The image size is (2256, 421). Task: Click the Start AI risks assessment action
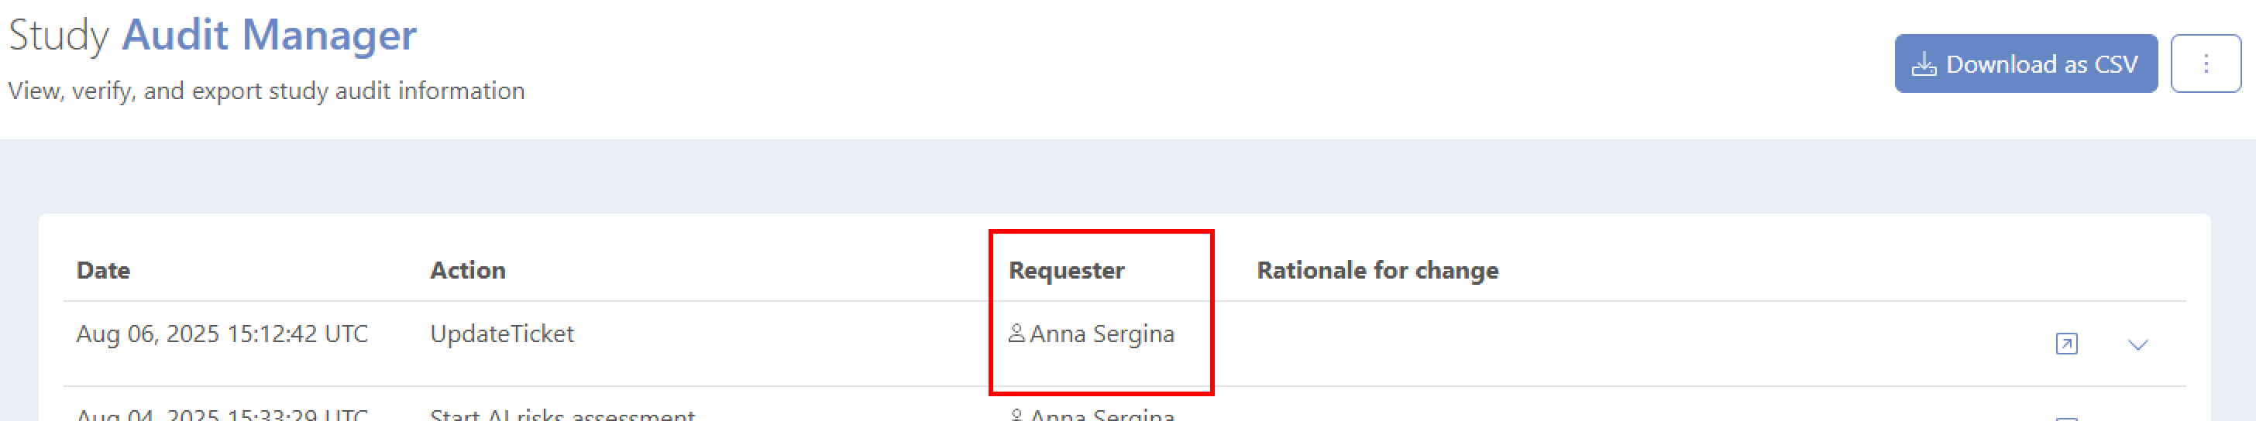pyautogui.click(x=562, y=415)
